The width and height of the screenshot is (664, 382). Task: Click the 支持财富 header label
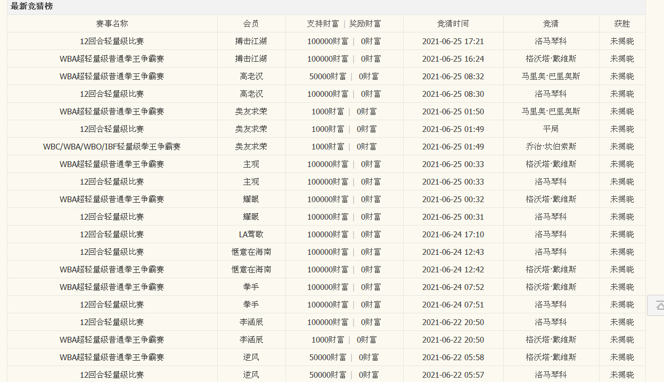(323, 23)
